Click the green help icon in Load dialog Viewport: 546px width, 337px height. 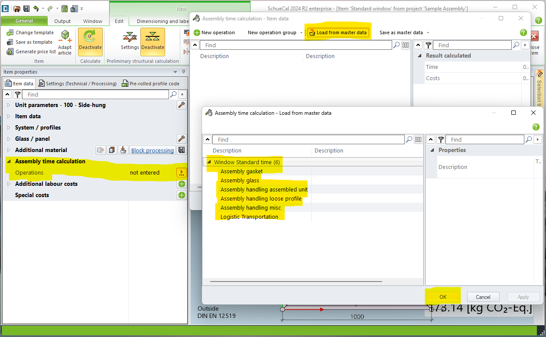coord(536,127)
